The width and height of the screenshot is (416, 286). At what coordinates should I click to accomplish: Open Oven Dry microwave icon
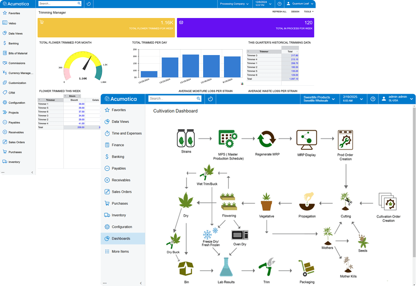pos(240,235)
